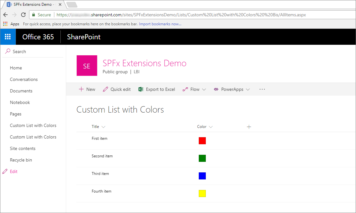Click the SE site logo tile
356x213 pixels.
tap(87, 66)
